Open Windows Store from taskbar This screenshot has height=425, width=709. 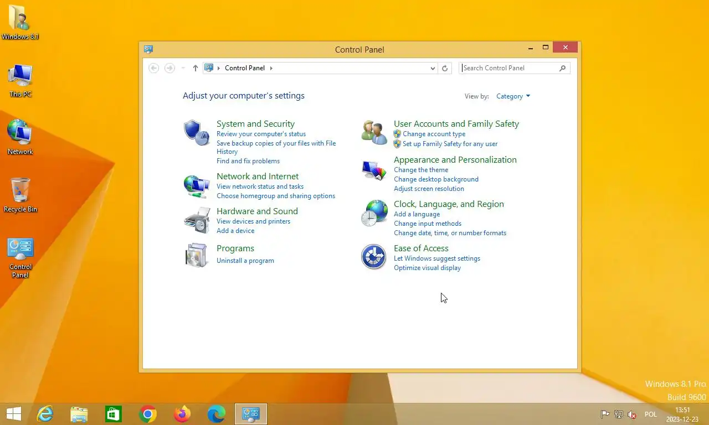114,414
